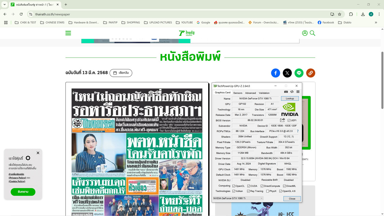
Task: Toggle the Ray Tracing checkbox
Action: 248,191
